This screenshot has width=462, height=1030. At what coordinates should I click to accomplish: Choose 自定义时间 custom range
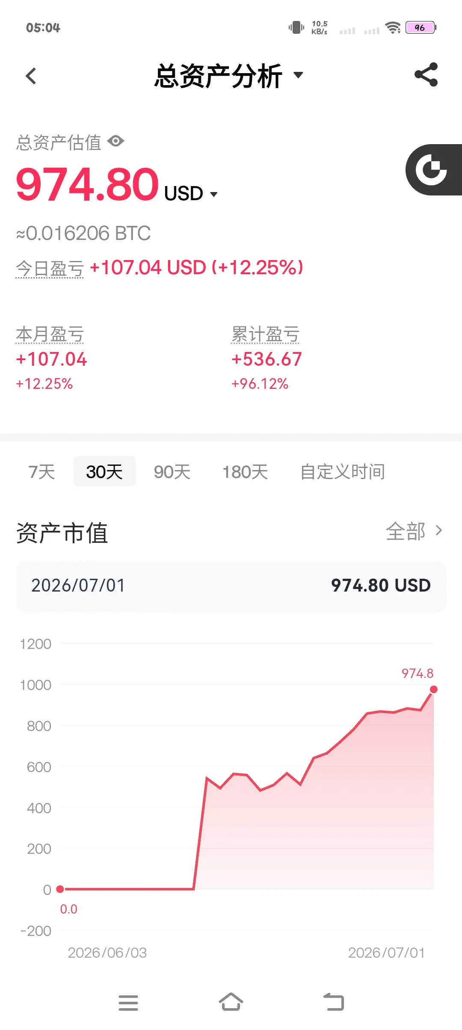pyautogui.click(x=343, y=472)
